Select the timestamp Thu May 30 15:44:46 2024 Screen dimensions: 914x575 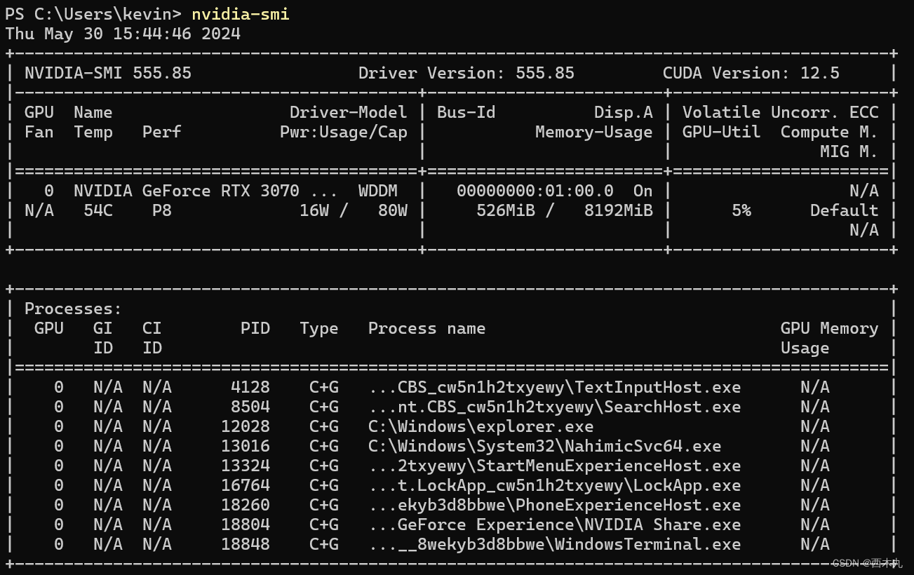pyautogui.click(x=123, y=34)
